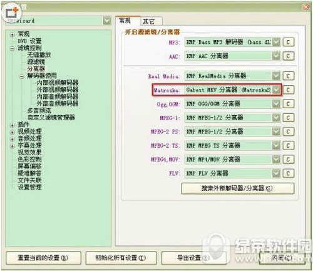Screen dimensions: 313x271
Task: Click the C button beside MP3 decoder
Action: click(x=289, y=42)
